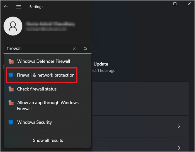Viewport: 195px width, 152px height.
Task: Click the Windows Defender Firewall brick icon
Action: [x=11, y=61]
